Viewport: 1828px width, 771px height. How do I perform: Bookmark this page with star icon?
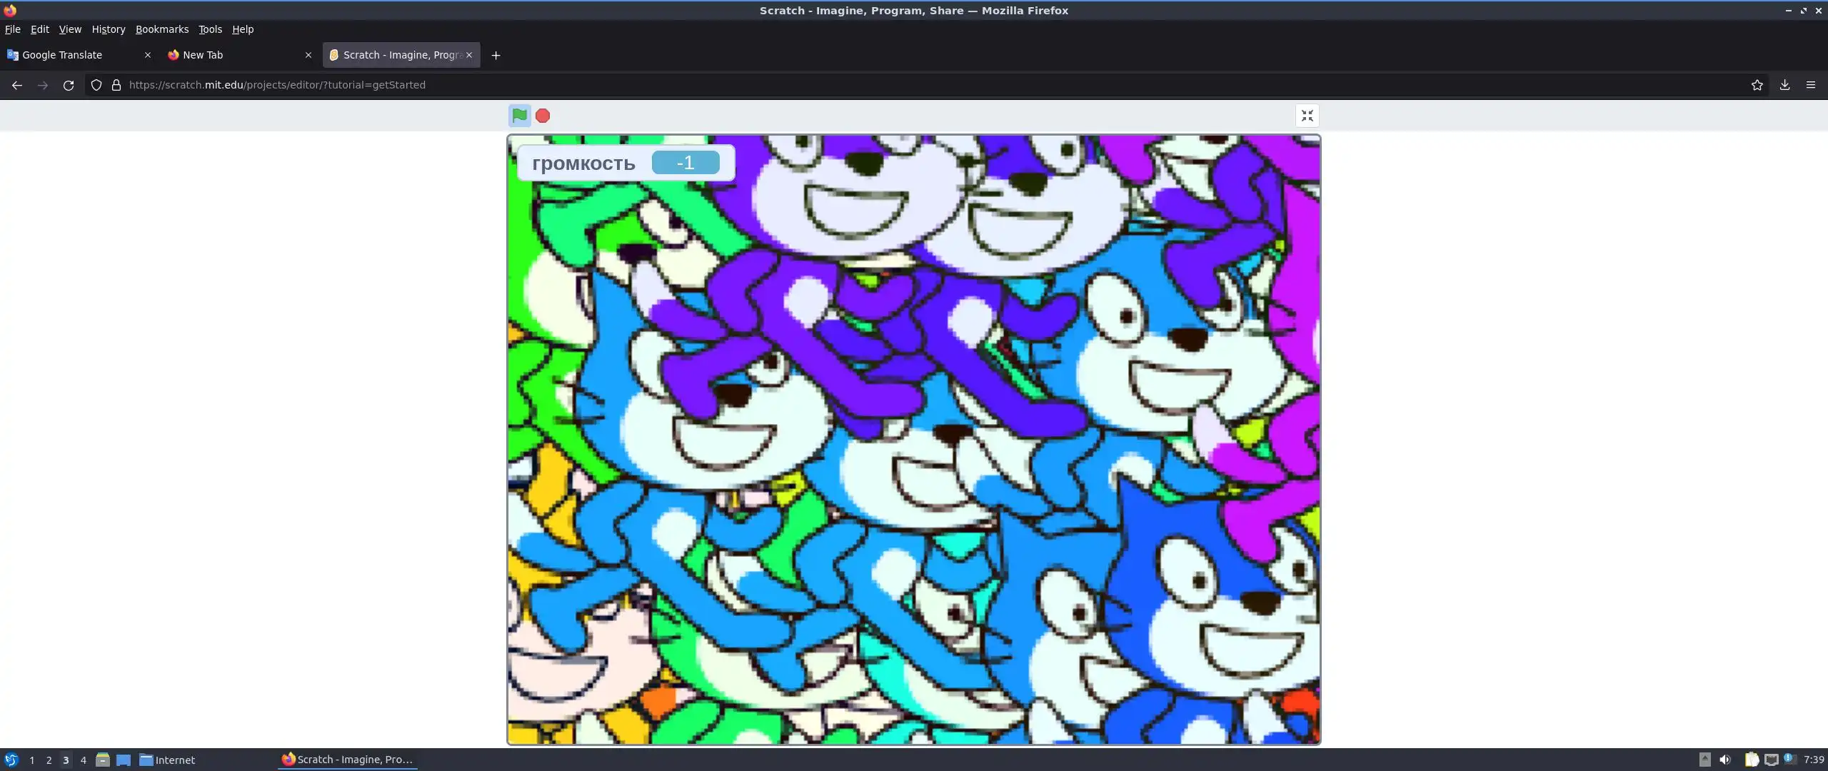click(1757, 85)
